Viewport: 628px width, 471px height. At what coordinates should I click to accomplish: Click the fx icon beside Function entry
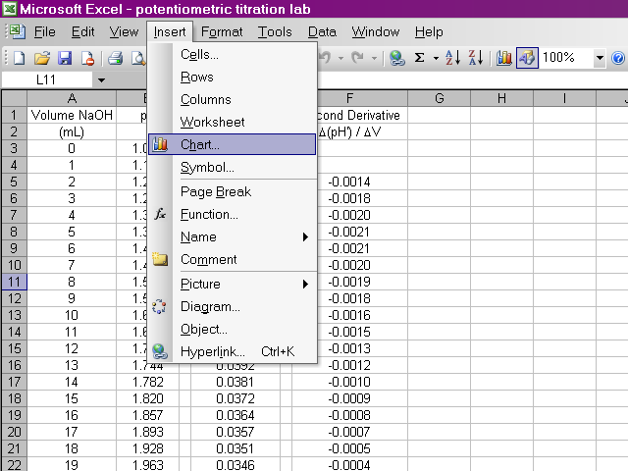160,214
